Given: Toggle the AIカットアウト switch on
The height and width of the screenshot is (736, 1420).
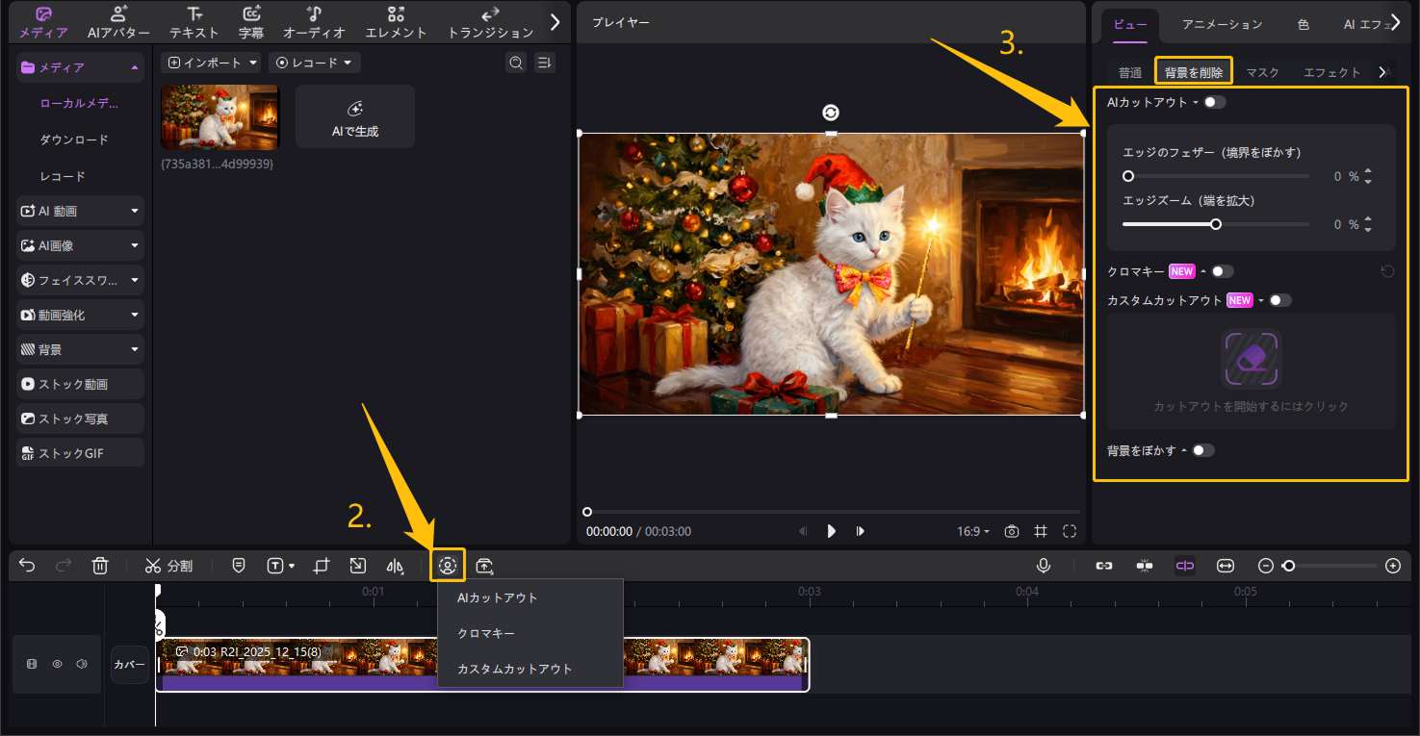Looking at the screenshot, I should [x=1214, y=102].
